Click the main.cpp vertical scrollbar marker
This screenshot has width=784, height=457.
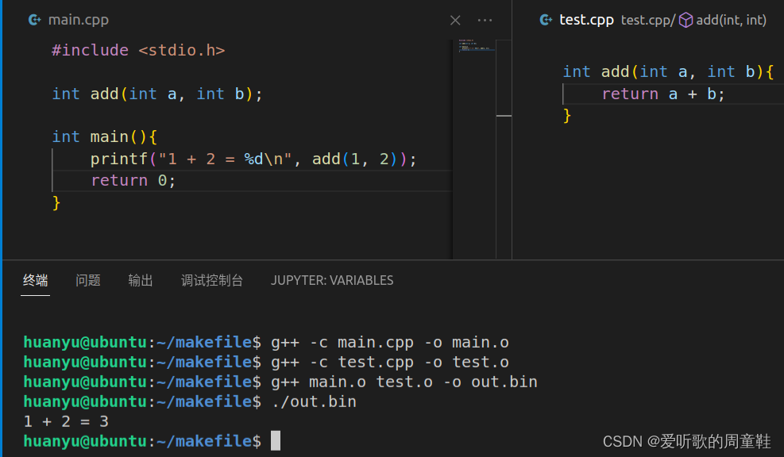point(504,116)
